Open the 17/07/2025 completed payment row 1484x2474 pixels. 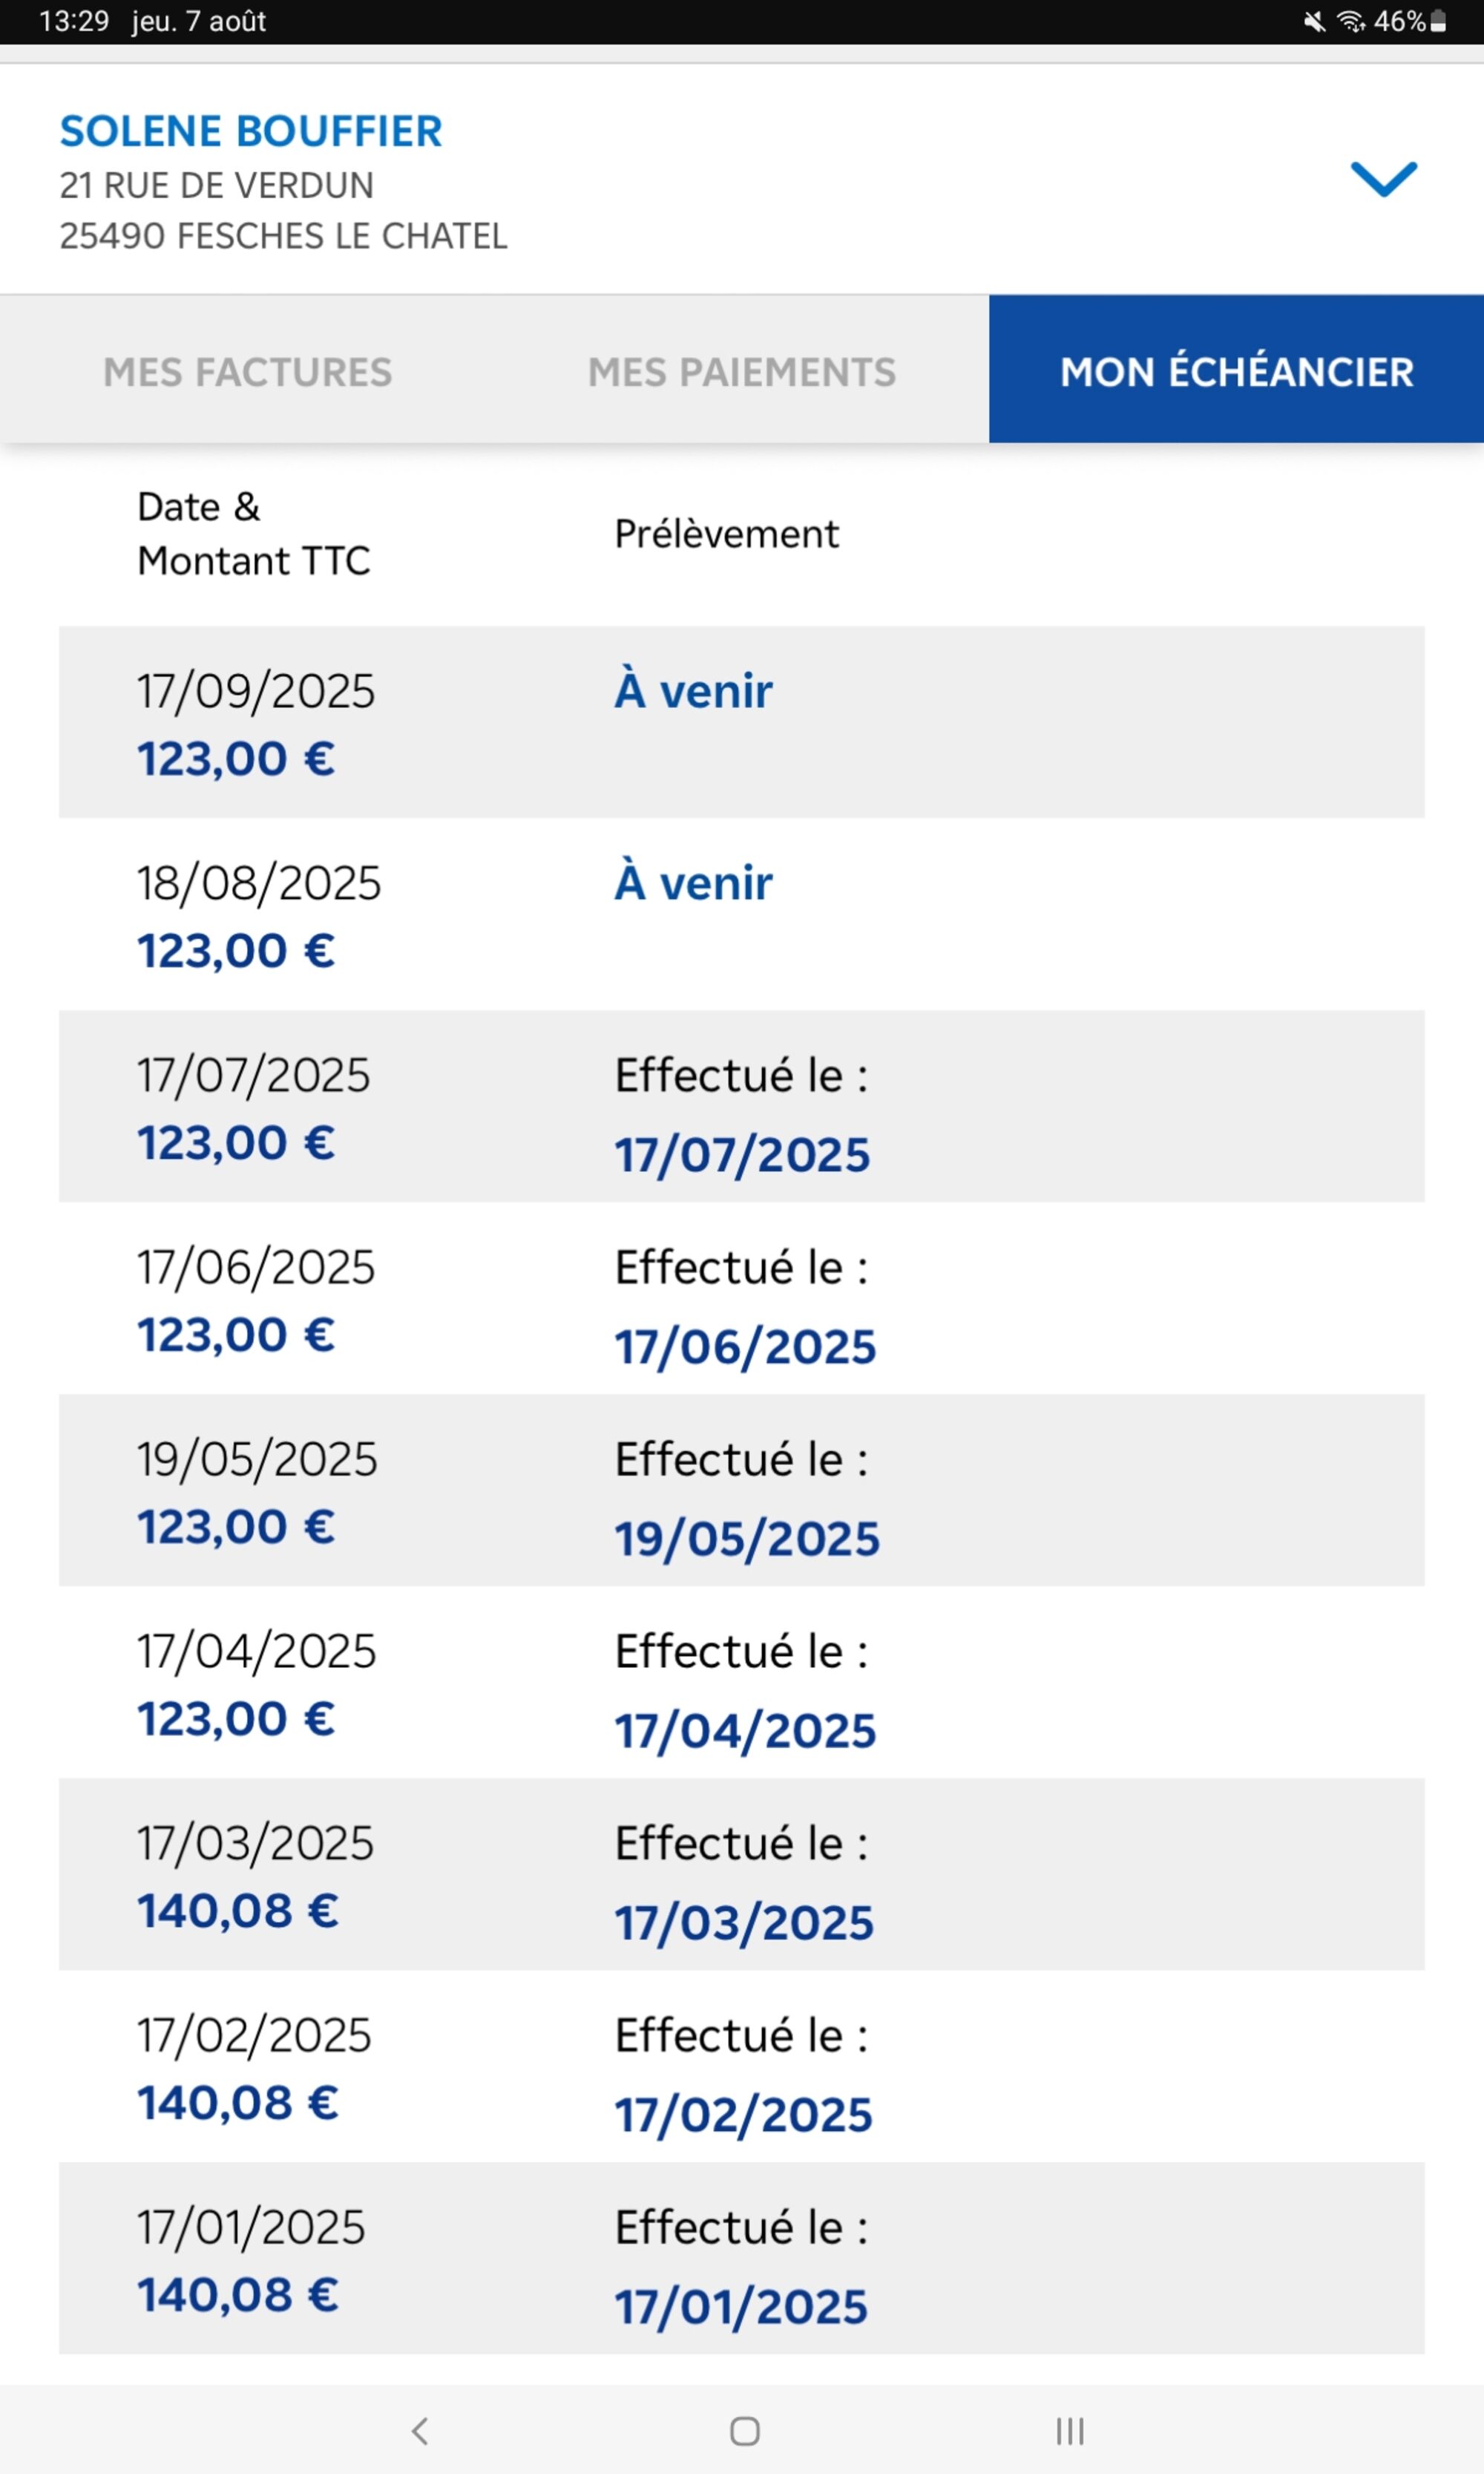(741, 1107)
